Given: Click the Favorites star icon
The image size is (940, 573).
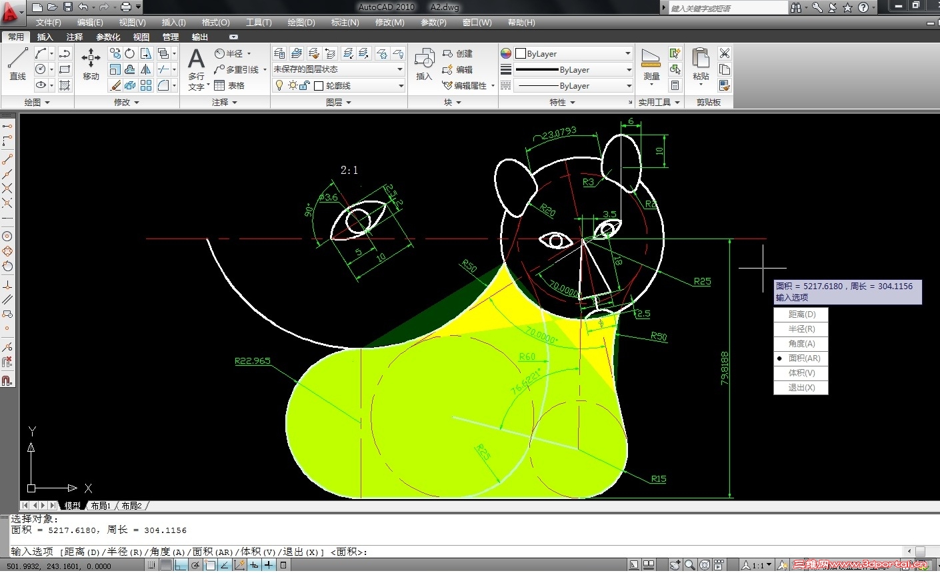Looking at the screenshot, I should pyautogui.click(x=847, y=7).
